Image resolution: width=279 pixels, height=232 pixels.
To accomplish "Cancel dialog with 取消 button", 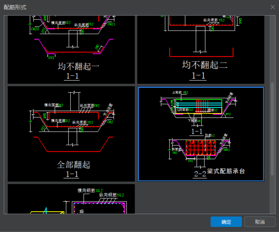I will click(260, 222).
